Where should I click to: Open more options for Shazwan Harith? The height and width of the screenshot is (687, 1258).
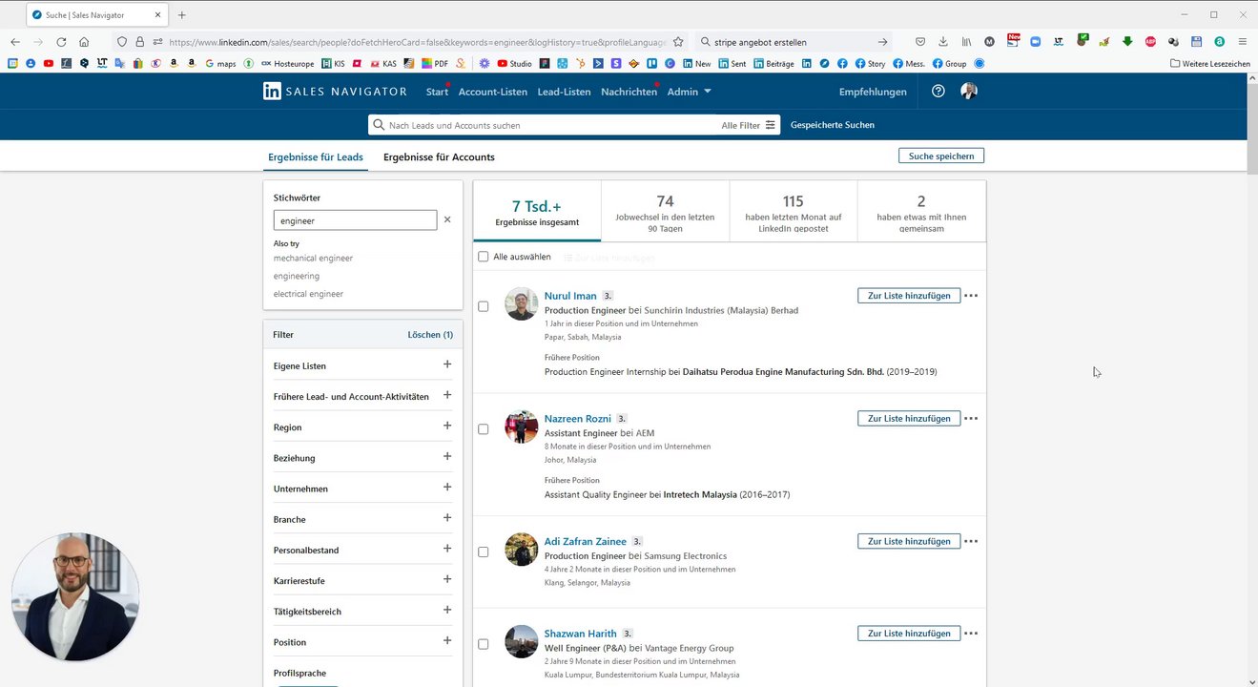[x=971, y=634]
